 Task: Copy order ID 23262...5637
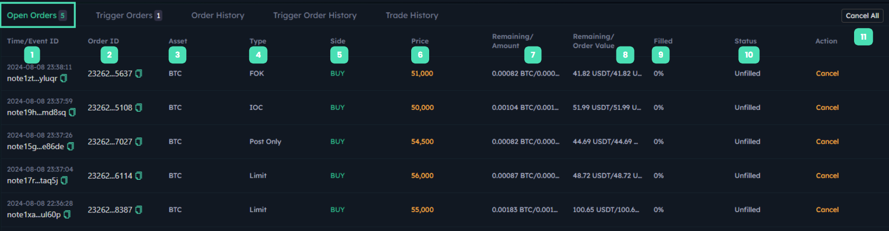(139, 73)
